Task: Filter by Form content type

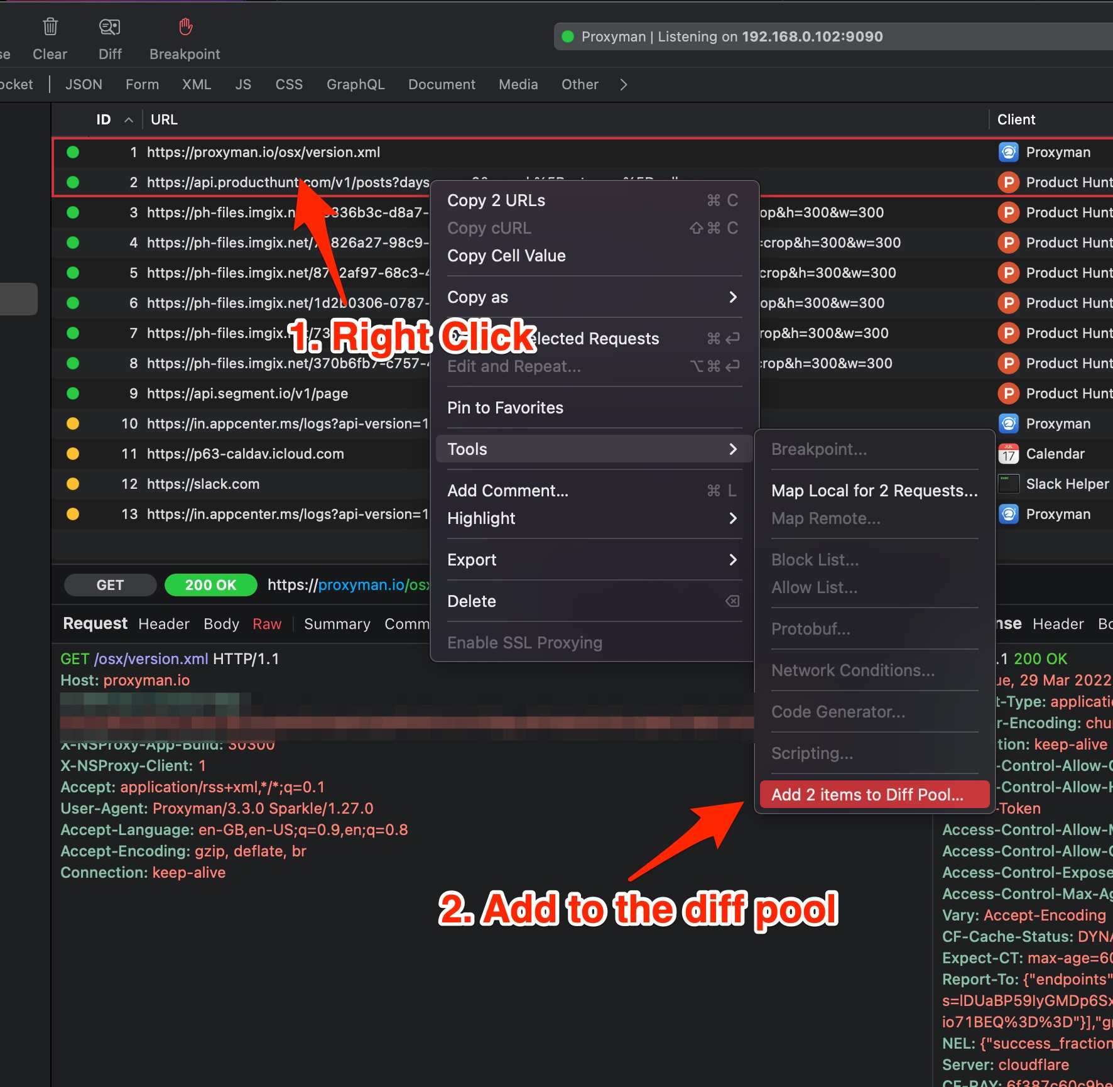Action: coord(142,84)
